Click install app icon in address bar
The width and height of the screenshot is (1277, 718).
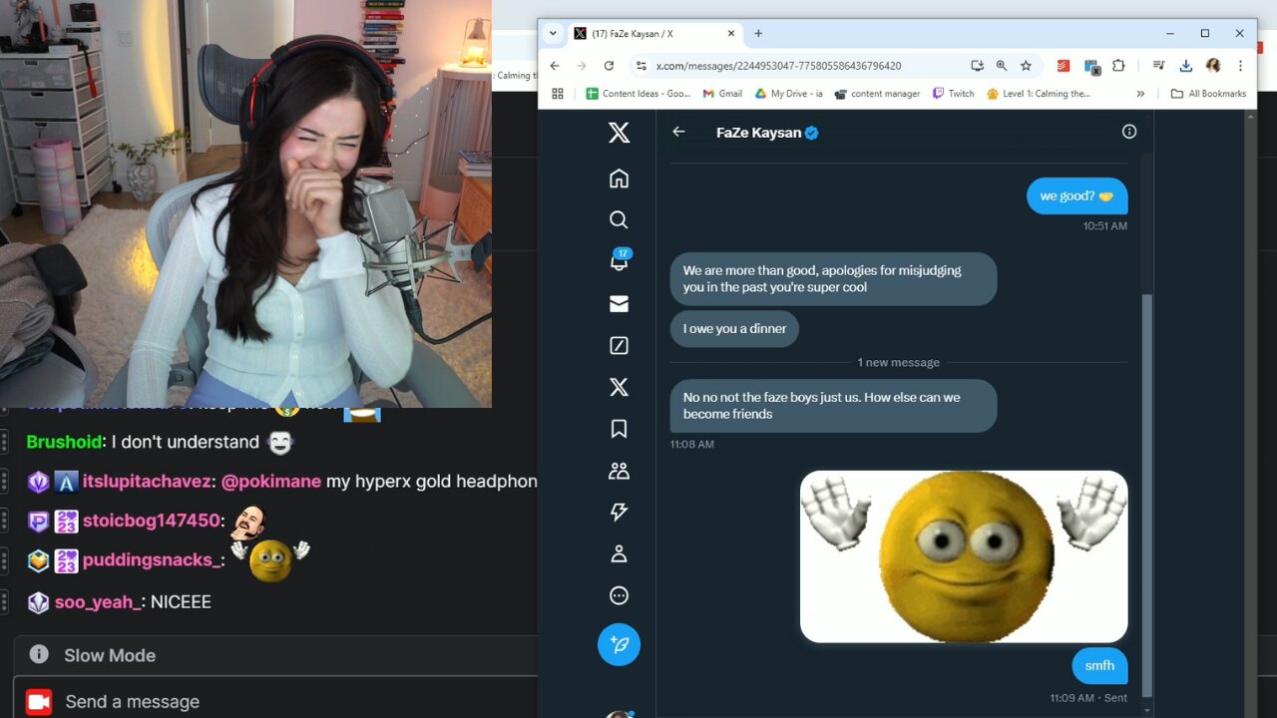tap(978, 66)
